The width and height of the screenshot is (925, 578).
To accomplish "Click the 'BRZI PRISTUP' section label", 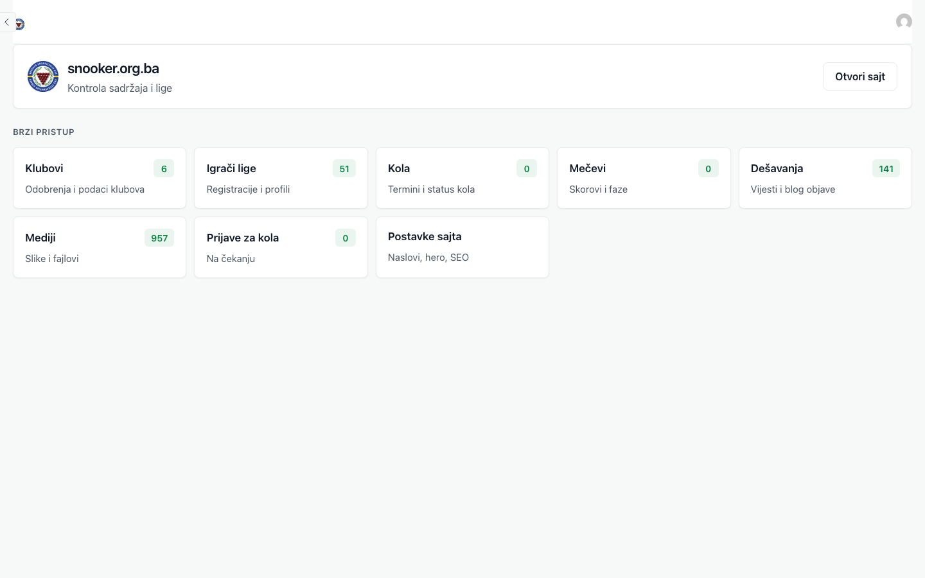I will pyautogui.click(x=44, y=132).
